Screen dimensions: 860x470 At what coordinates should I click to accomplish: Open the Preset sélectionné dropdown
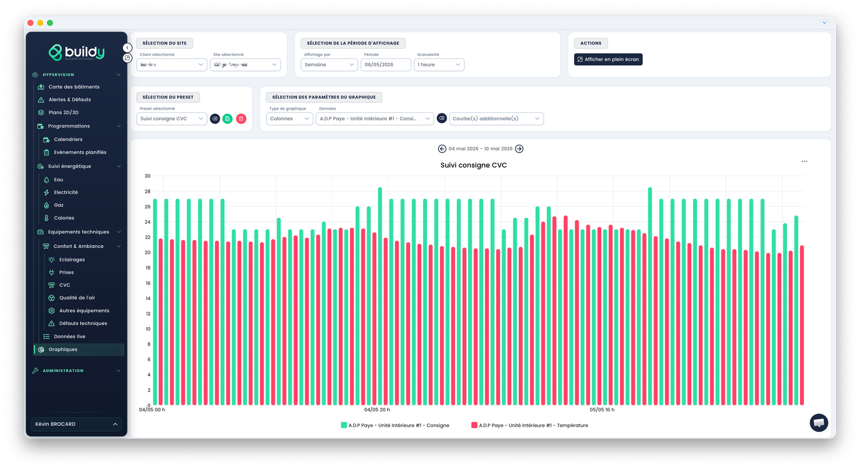171,119
